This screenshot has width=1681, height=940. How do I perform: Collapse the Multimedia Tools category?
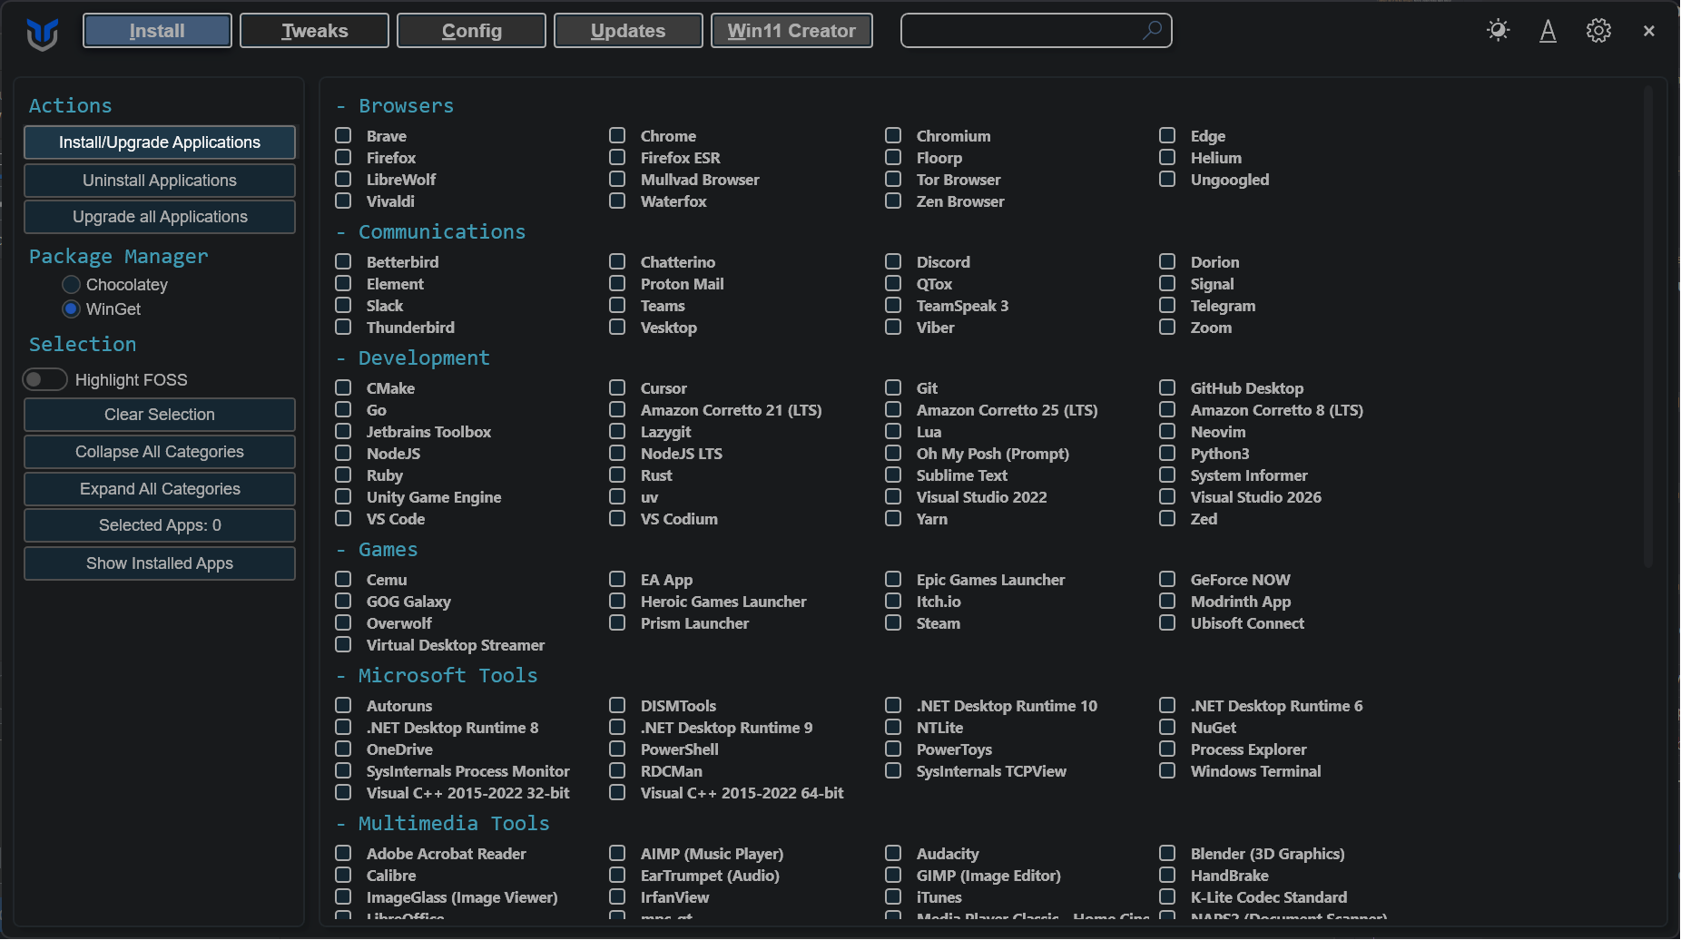coord(442,824)
